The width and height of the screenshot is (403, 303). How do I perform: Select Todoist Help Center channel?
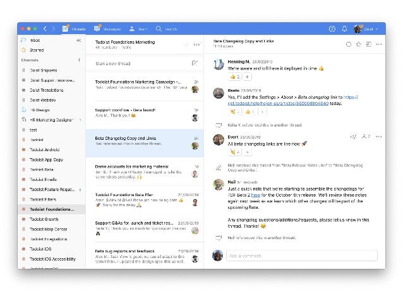51,229
